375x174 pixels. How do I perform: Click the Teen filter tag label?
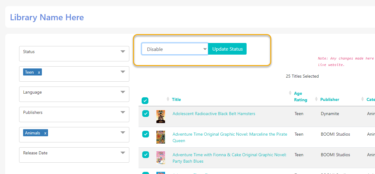(30, 72)
